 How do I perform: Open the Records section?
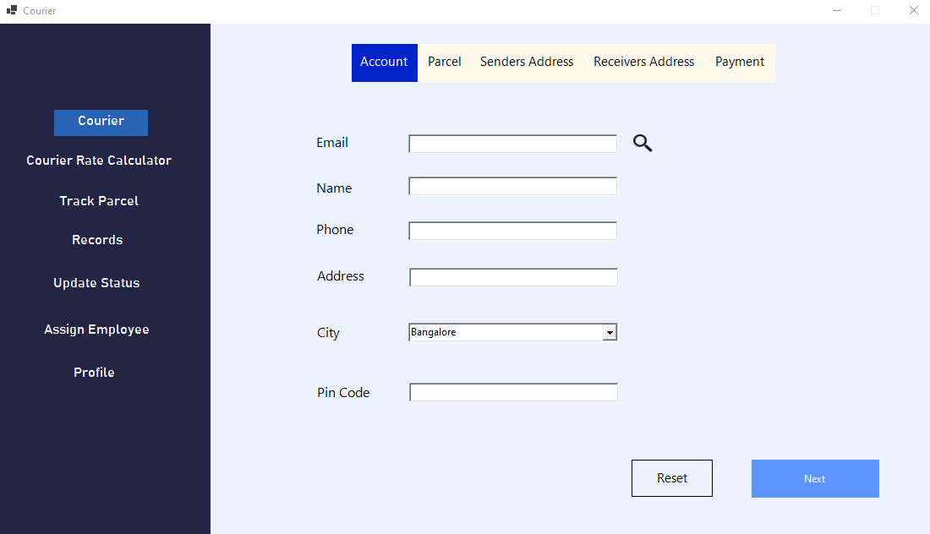pos(96,240)
